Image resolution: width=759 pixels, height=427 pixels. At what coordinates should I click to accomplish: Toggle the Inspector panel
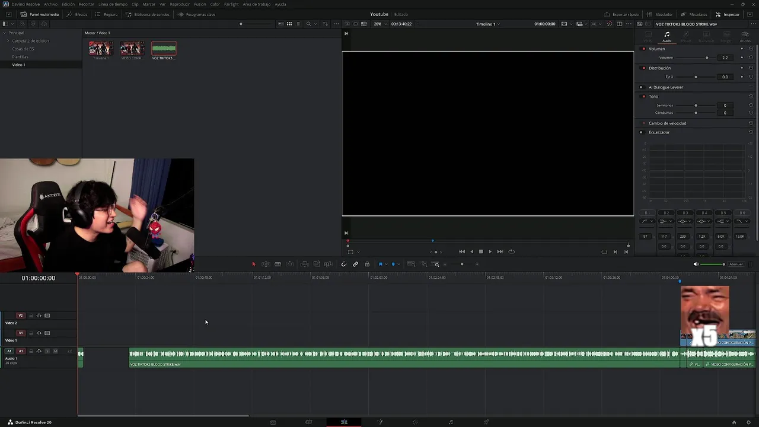coord(728,14)
